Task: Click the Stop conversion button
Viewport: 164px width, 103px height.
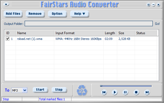Action: (x=59, y=90)
